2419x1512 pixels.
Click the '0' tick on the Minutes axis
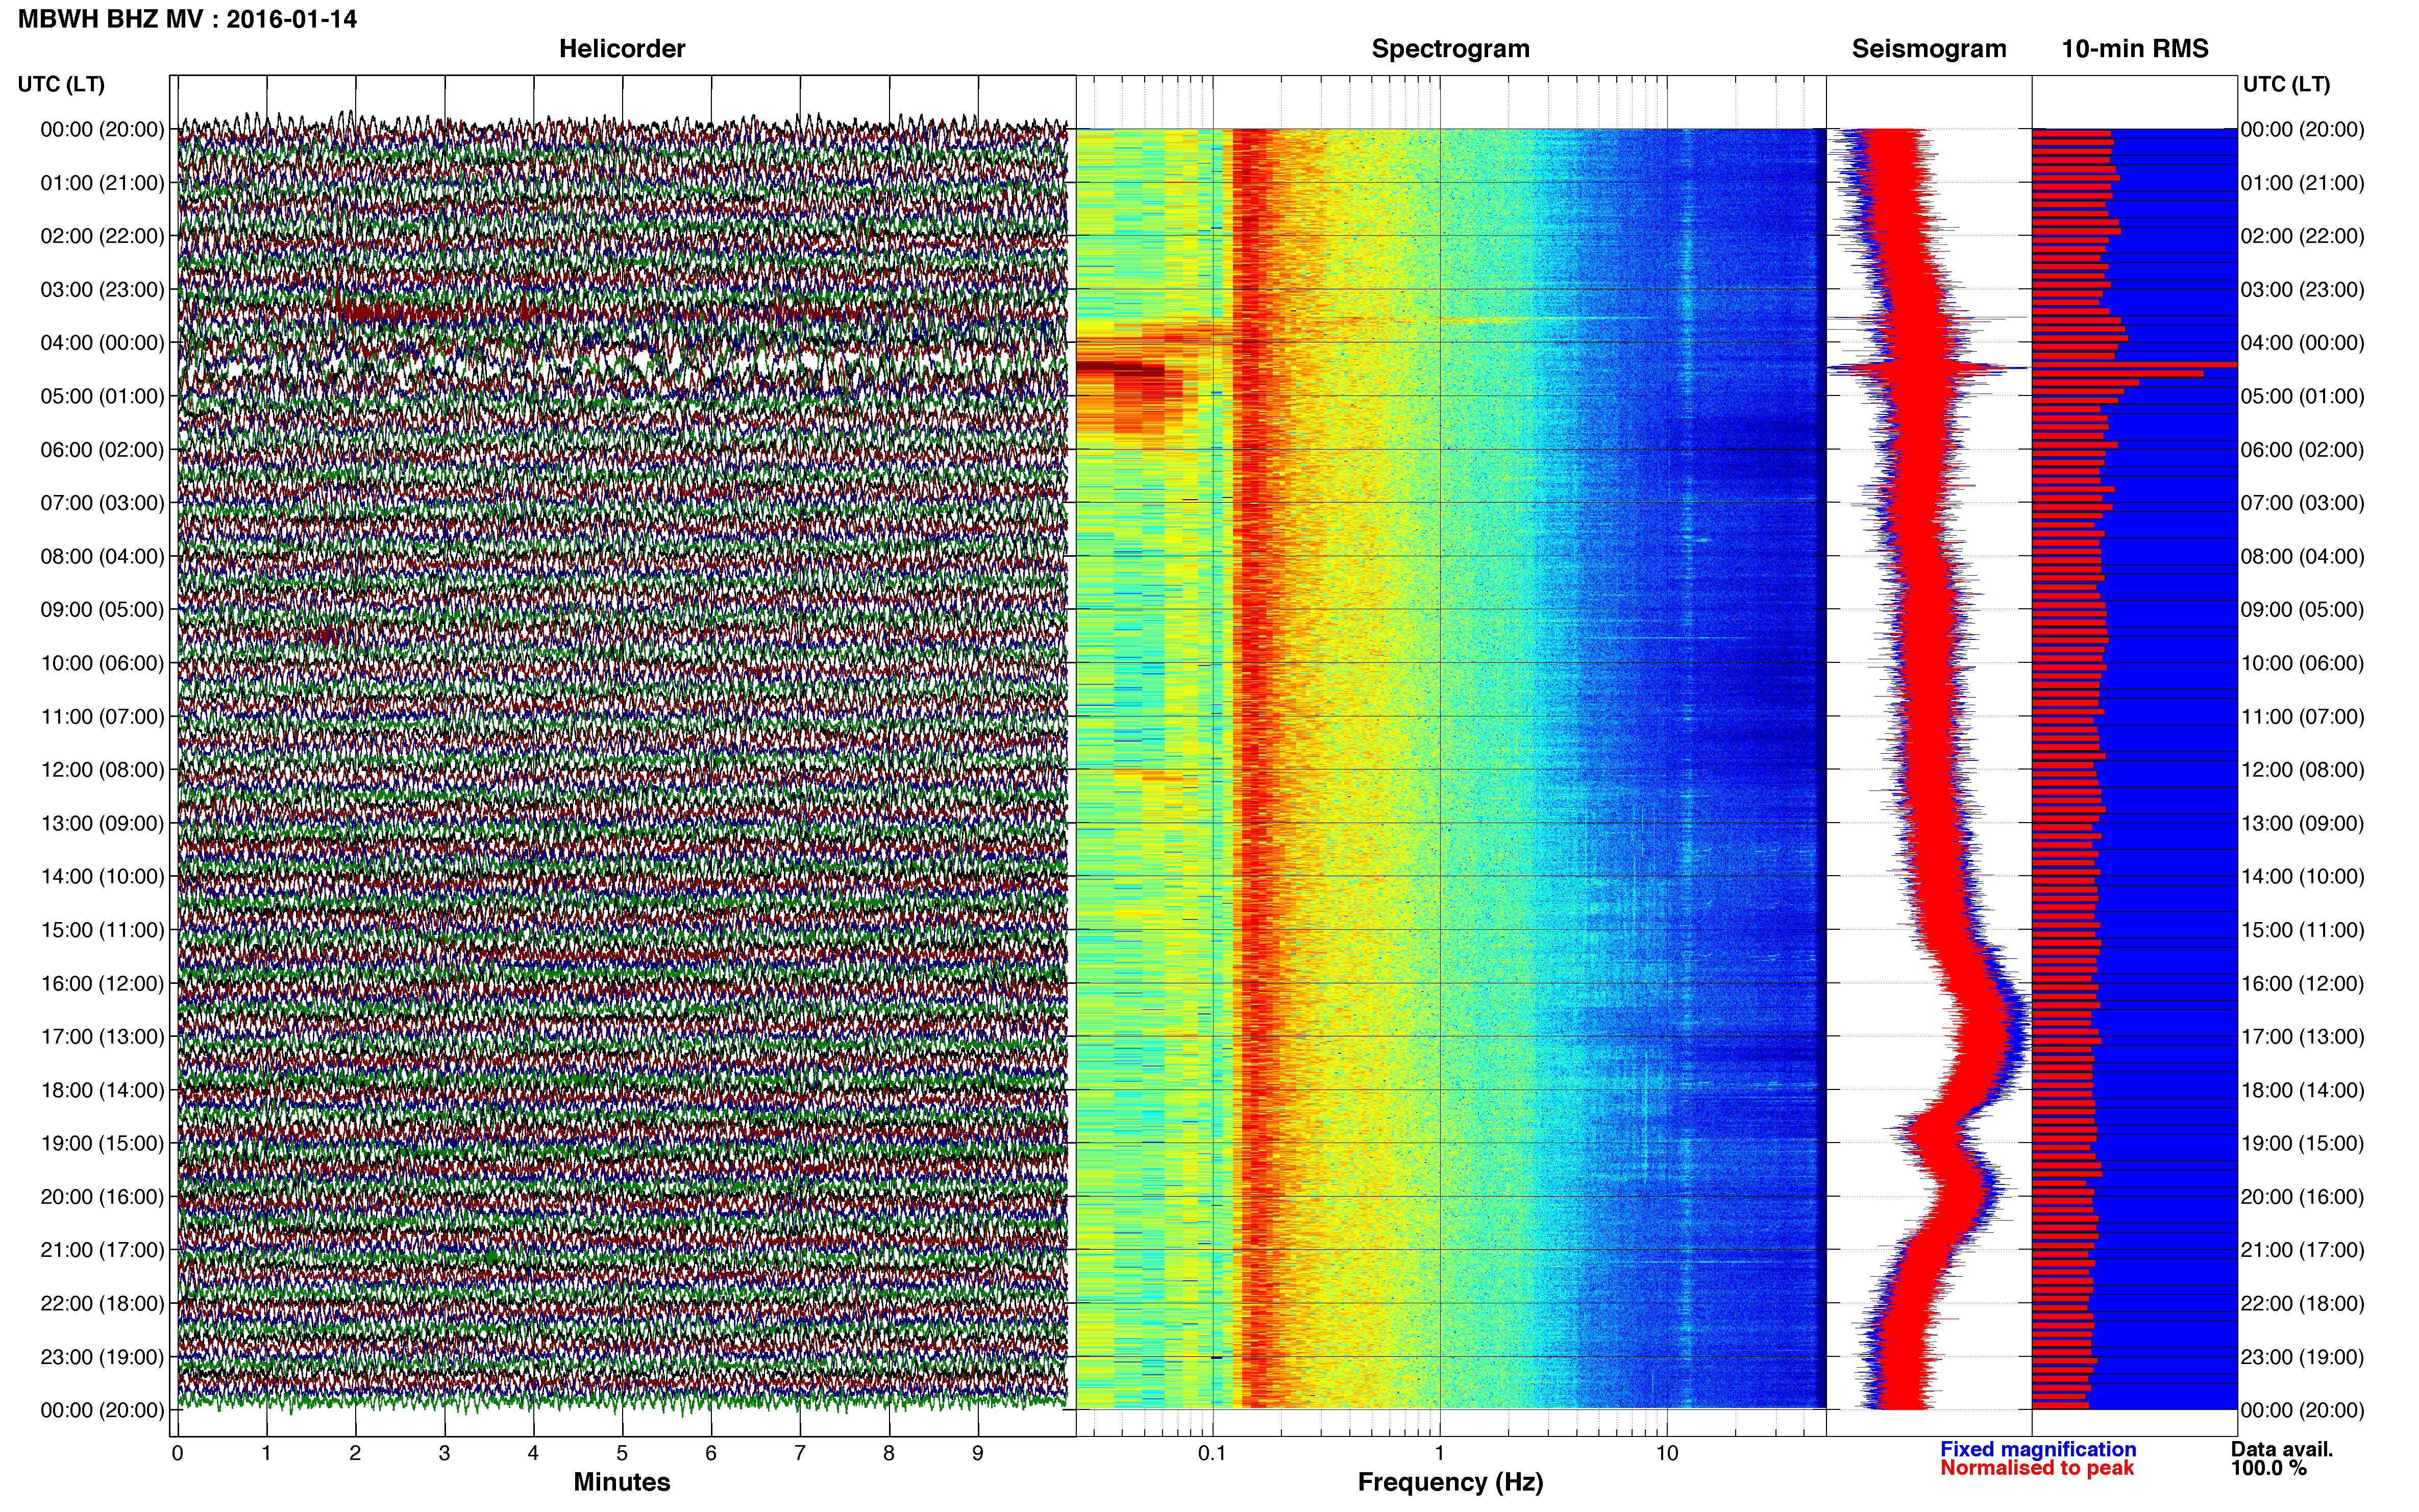177,1454
